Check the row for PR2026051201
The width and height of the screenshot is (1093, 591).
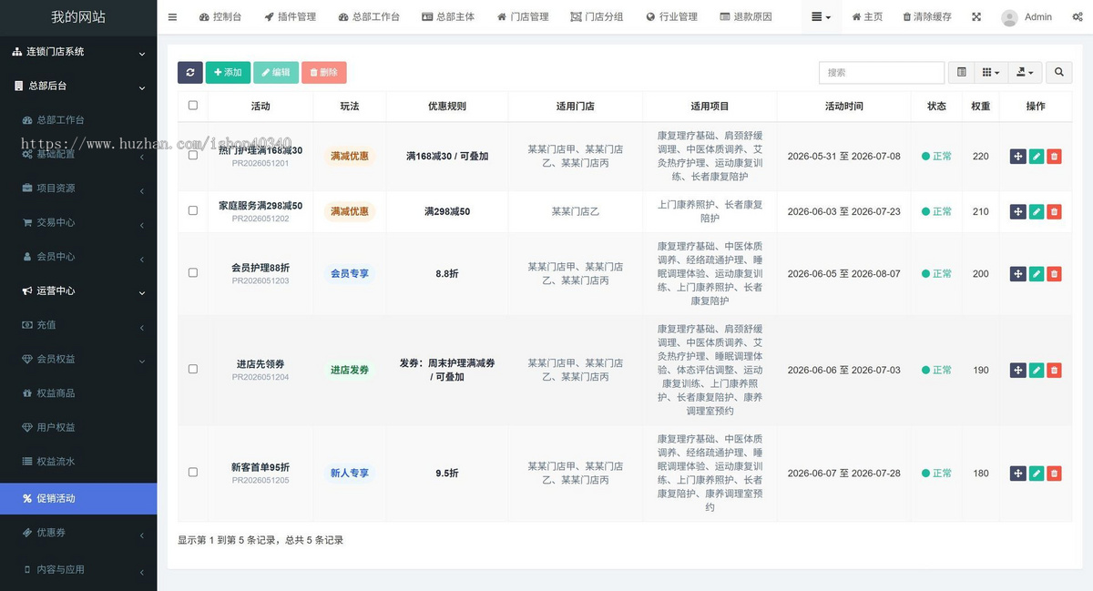click(x=192, y=156)
